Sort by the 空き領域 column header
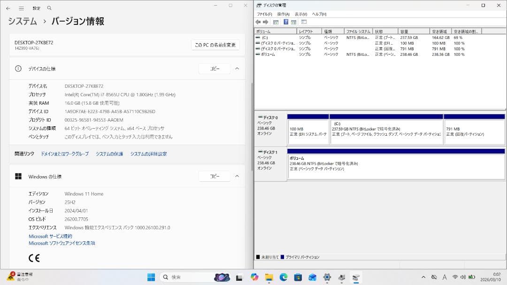The image size is (507, 285). click(440, 31)
